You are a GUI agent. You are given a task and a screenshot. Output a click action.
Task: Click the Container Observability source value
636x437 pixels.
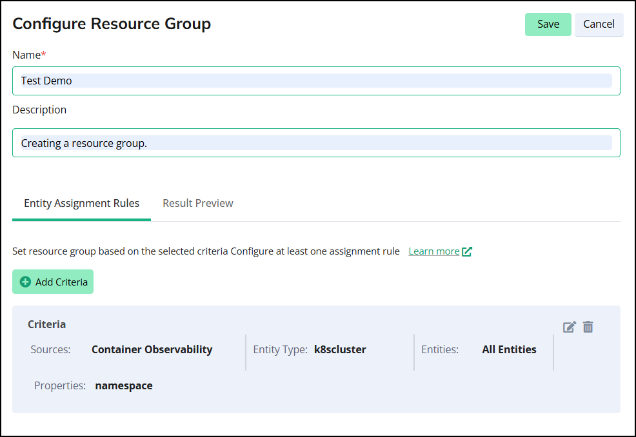[152, 349]
